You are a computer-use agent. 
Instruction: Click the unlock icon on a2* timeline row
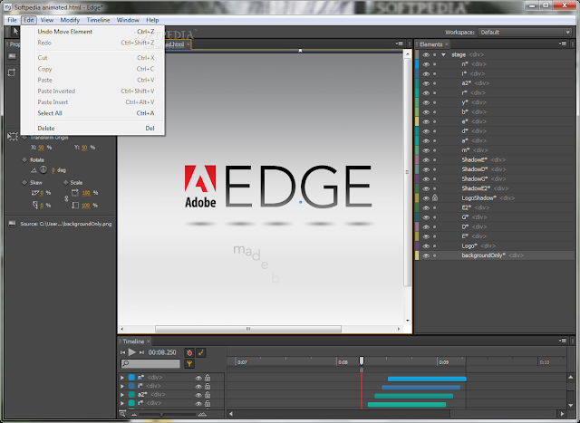[208, 395]
